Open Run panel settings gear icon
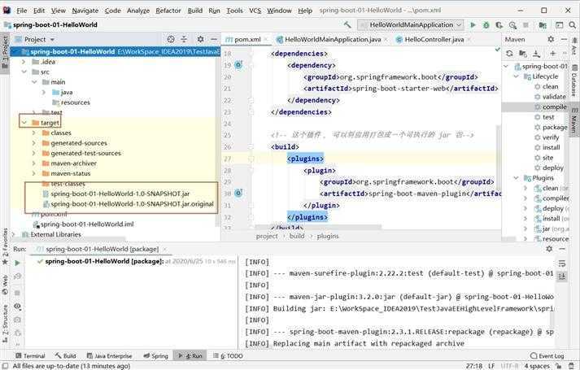The height and width of the screenshot is (370, 580). pos(549,249)
